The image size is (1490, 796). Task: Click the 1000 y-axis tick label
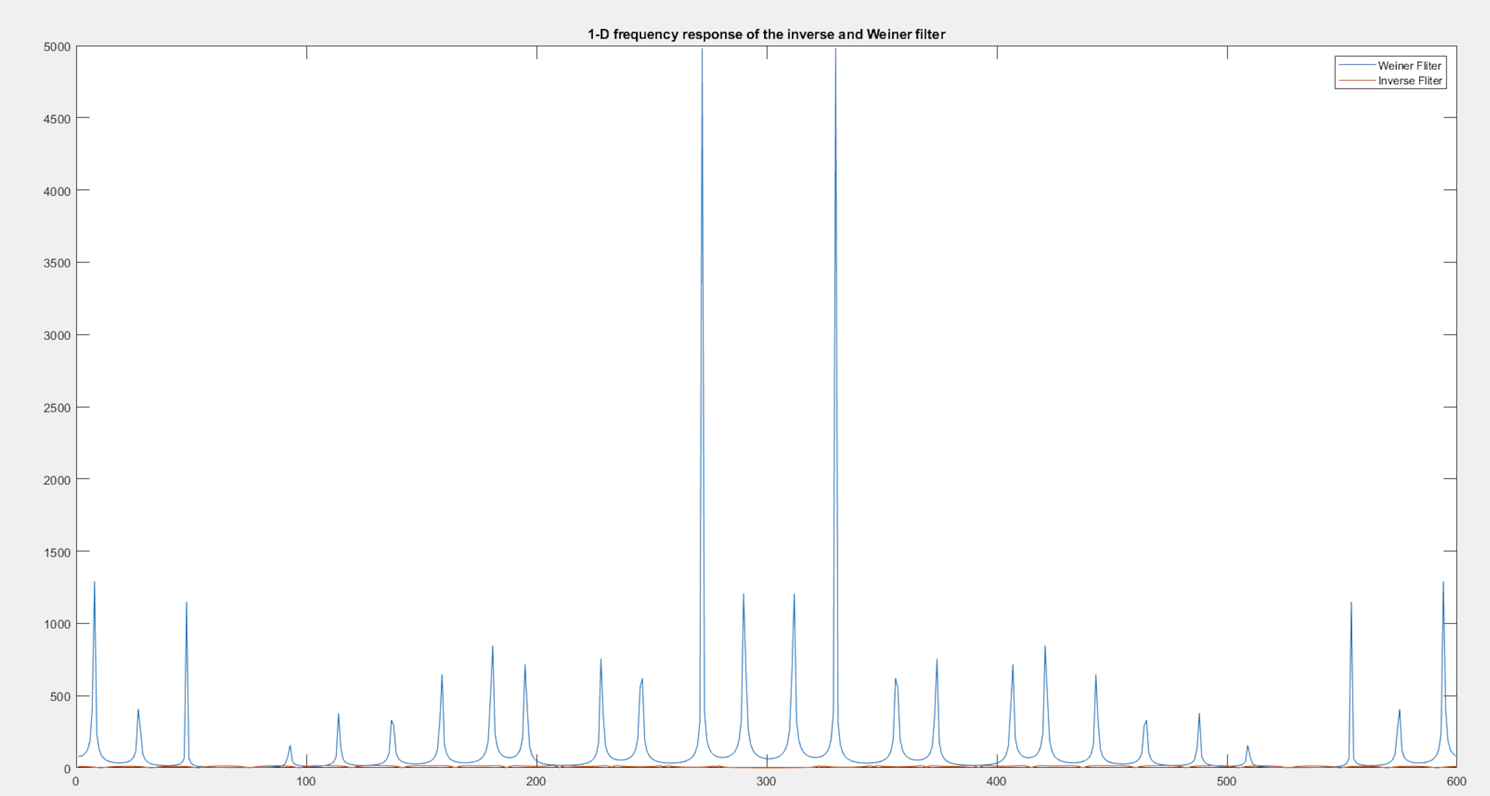click(57, 625)
